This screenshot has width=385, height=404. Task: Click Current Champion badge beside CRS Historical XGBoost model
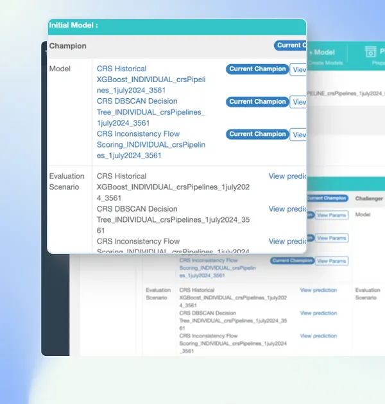(x=257, y=69)
